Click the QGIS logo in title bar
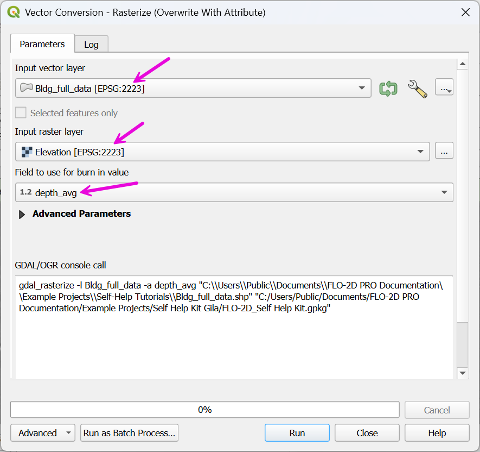480x452 pixels. [x=14, y=12]
